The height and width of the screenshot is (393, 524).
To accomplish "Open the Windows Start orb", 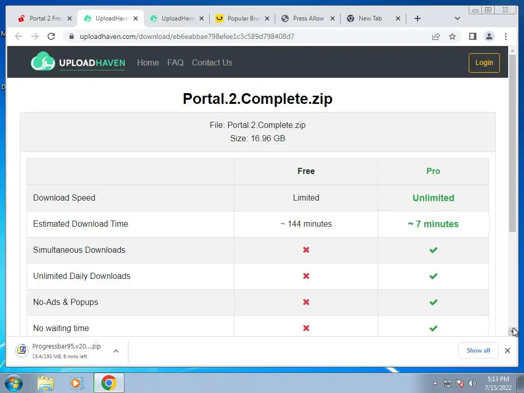I will pos(14,383).
